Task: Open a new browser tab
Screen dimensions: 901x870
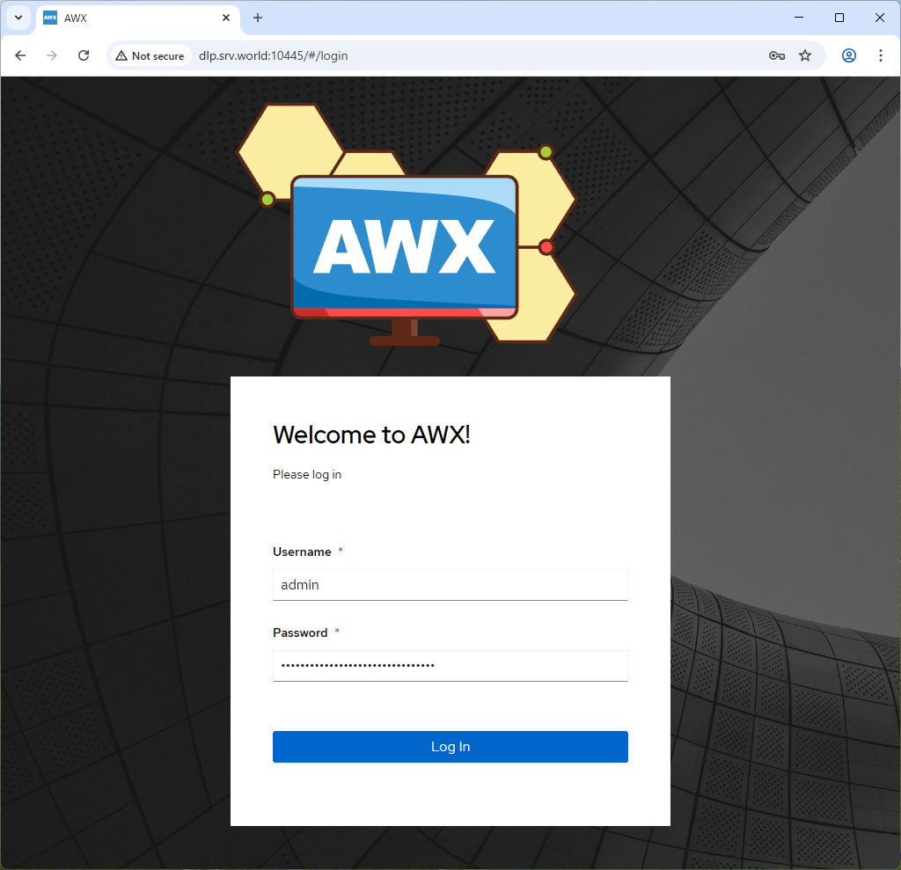Action: coord(258,18)
